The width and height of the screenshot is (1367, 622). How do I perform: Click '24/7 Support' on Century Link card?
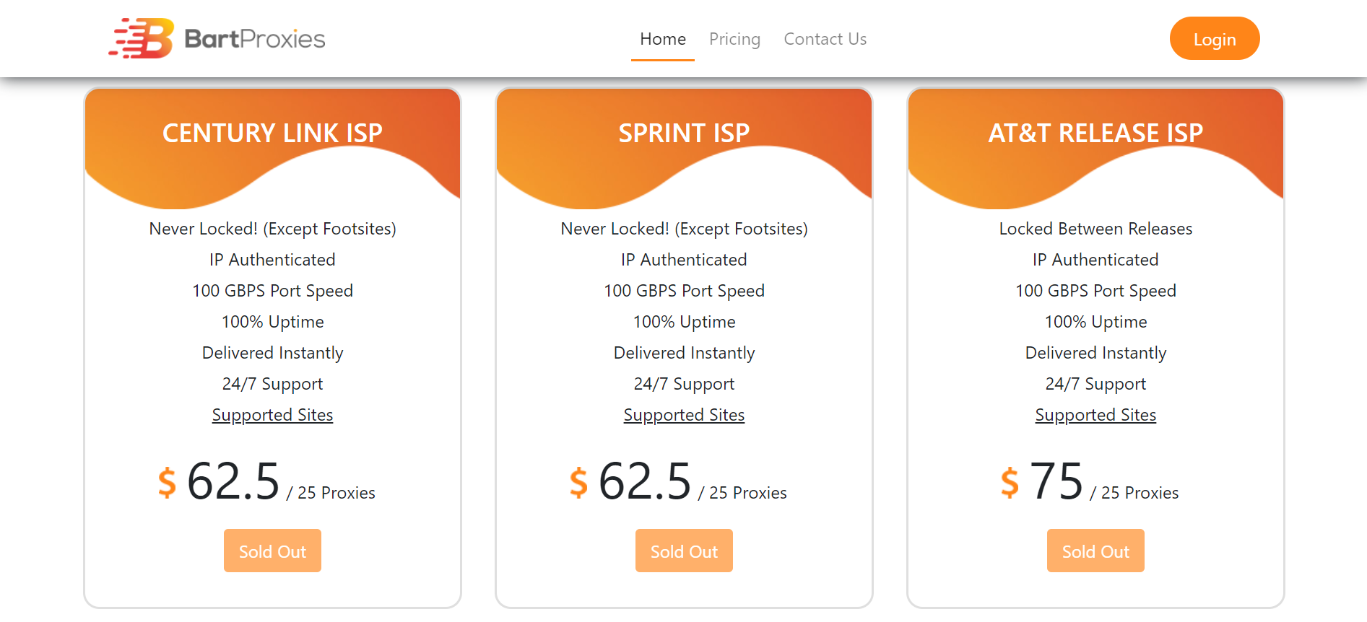coord(272,384)
